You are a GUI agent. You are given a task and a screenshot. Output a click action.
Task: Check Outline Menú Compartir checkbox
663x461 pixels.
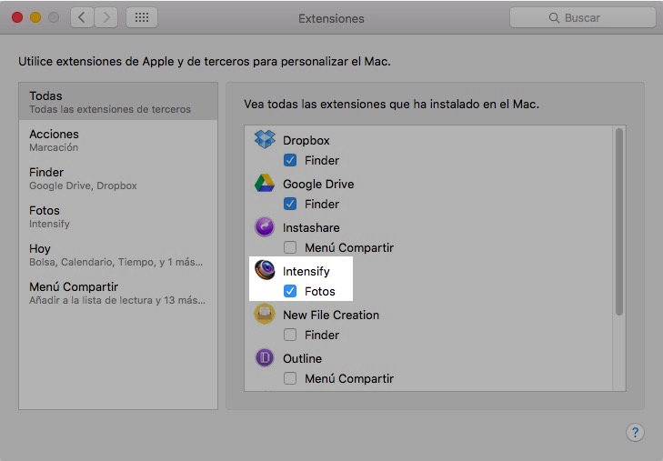pos(290,378)
